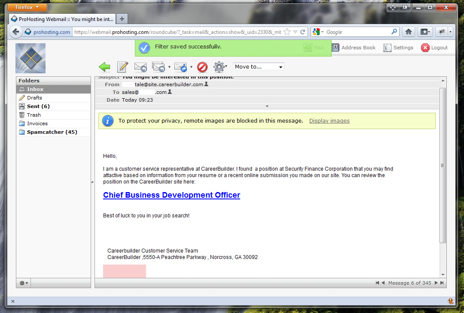Click into the Google search box
The height and width of the screenshot is (313, 464).
tap(358, 32)
